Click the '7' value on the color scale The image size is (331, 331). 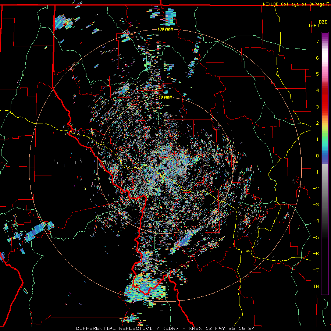pos(317,41)
